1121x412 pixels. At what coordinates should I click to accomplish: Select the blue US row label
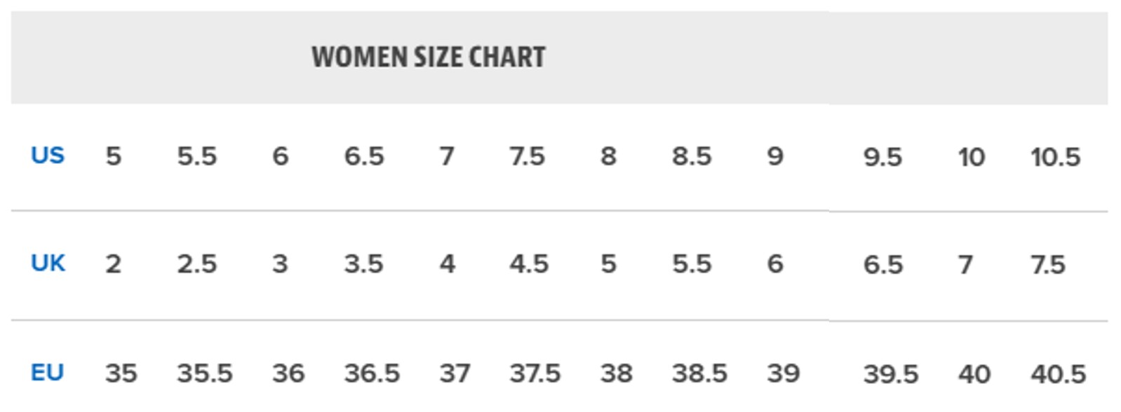[48, 155]
